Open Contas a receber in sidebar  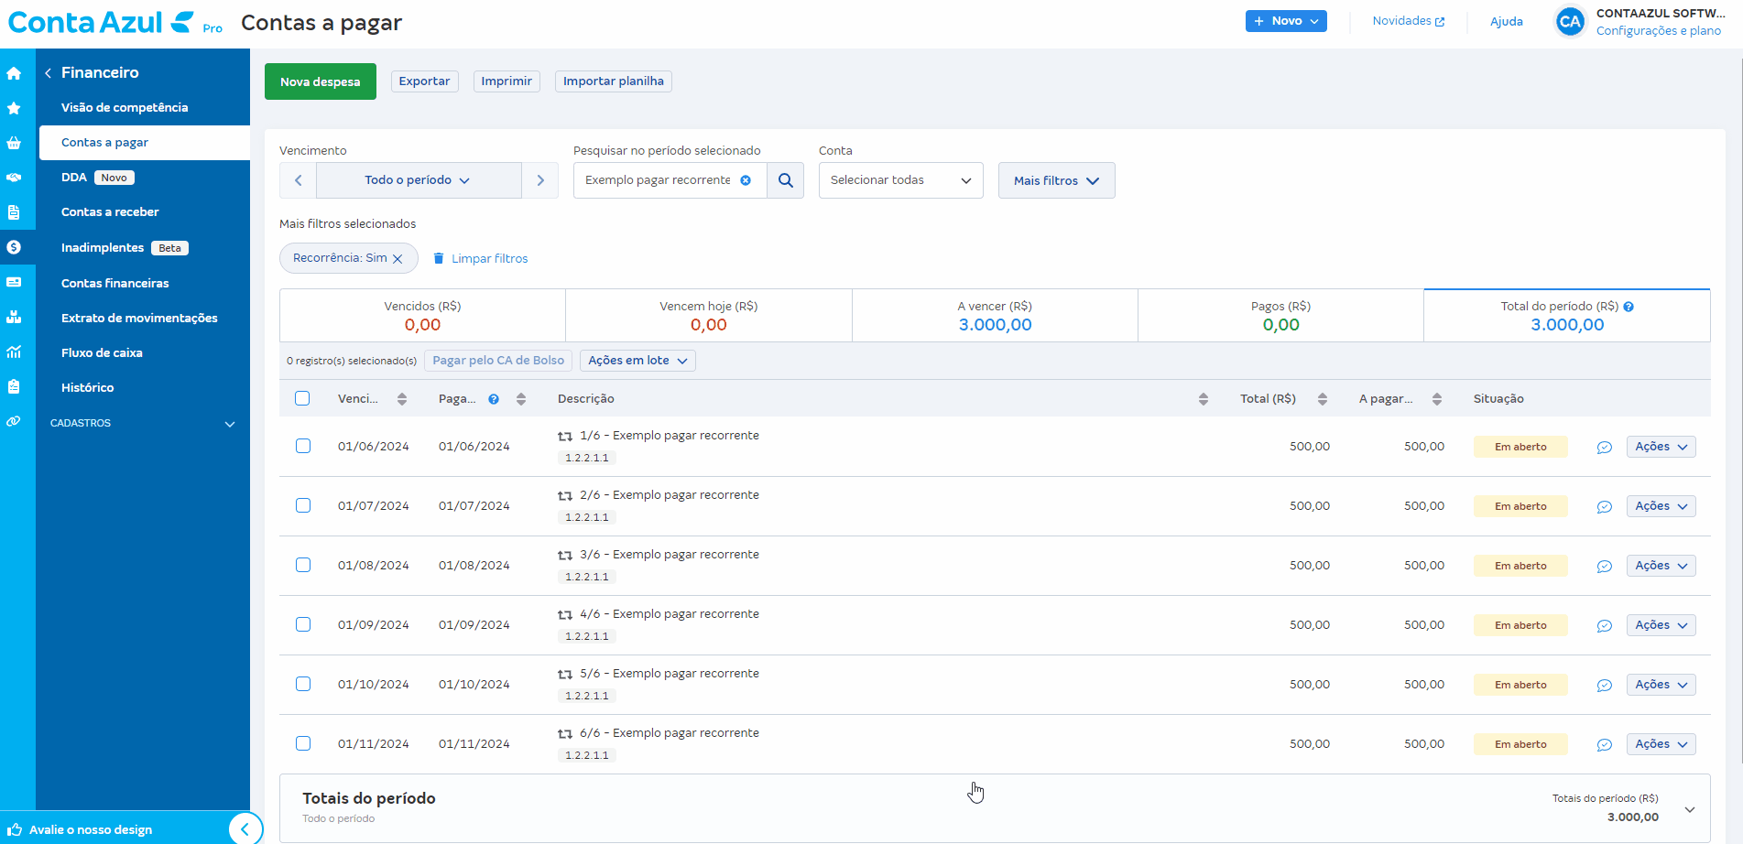point(110,211)
